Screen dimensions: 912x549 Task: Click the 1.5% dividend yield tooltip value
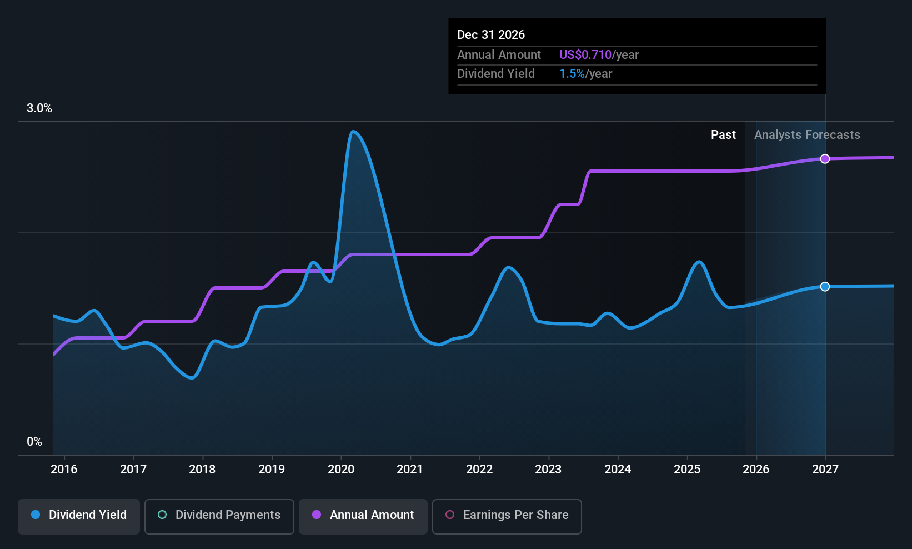tap(572, 74)
